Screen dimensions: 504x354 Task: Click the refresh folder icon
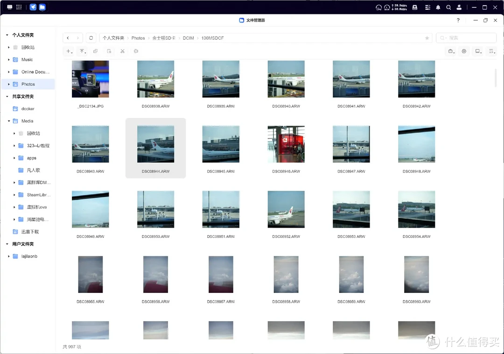coord(91,38)
